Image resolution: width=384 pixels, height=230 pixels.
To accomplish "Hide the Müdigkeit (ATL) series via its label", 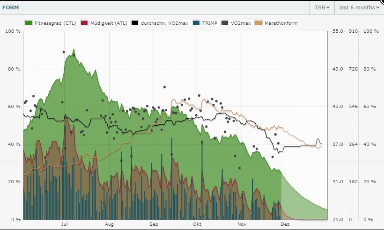I will pos(108,23).
